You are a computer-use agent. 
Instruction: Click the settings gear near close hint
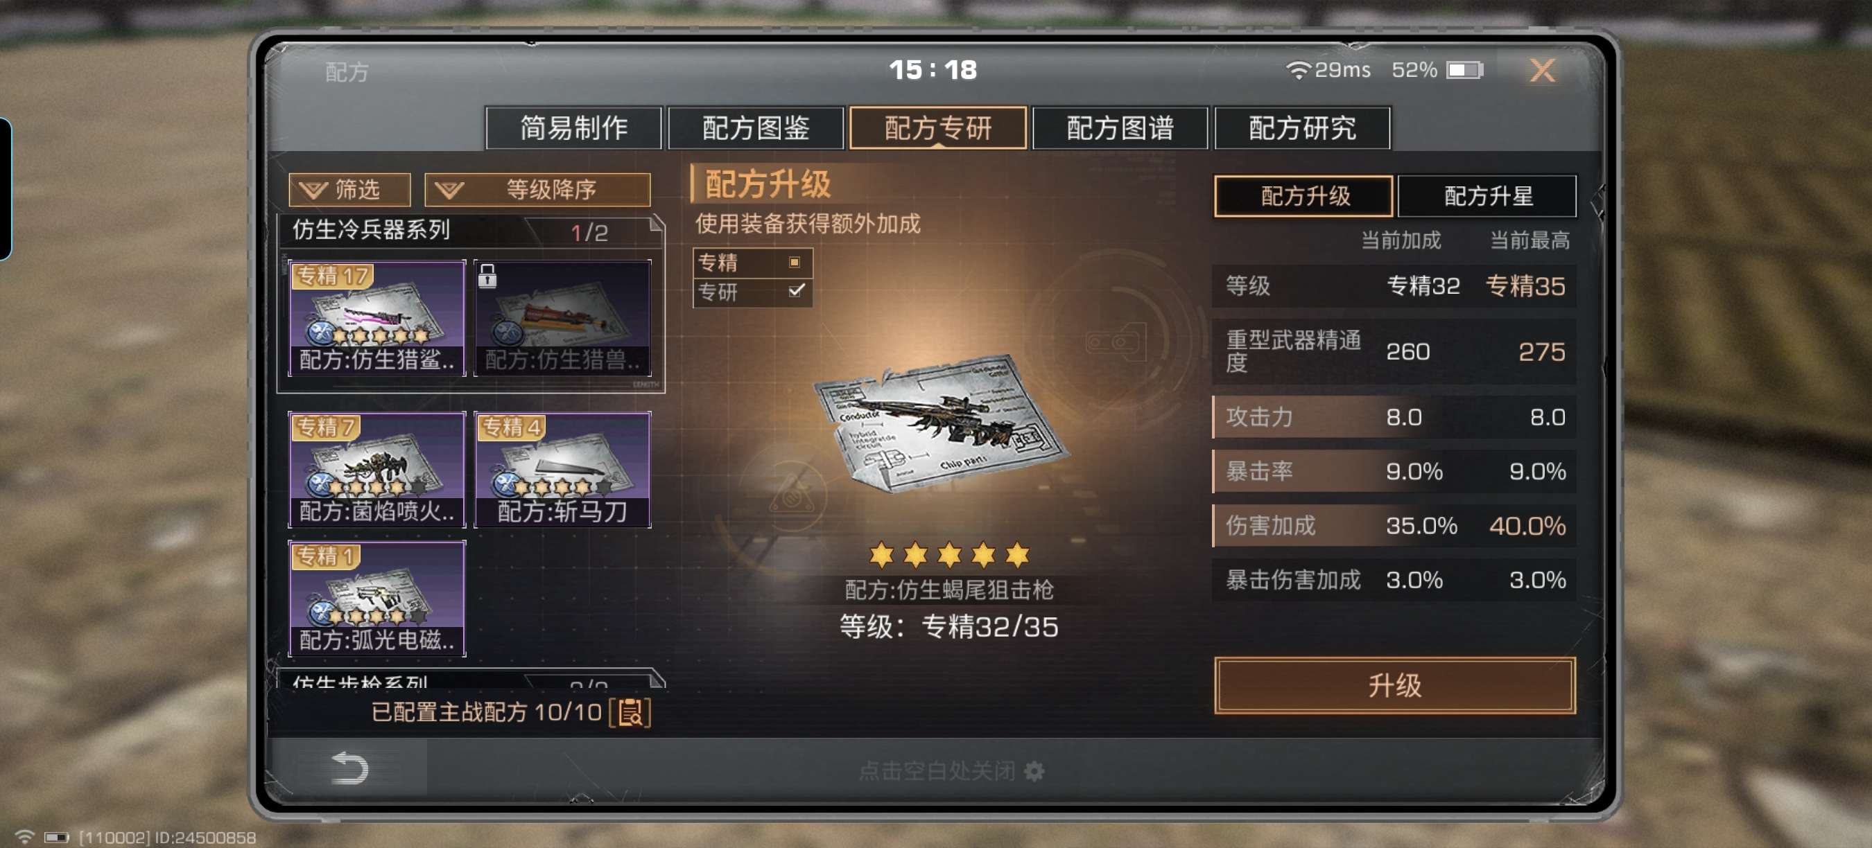1034,771
